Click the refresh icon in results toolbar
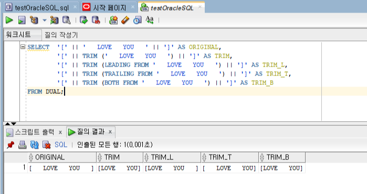Viewport: 367px width, 194px height. tap(35, 145)
